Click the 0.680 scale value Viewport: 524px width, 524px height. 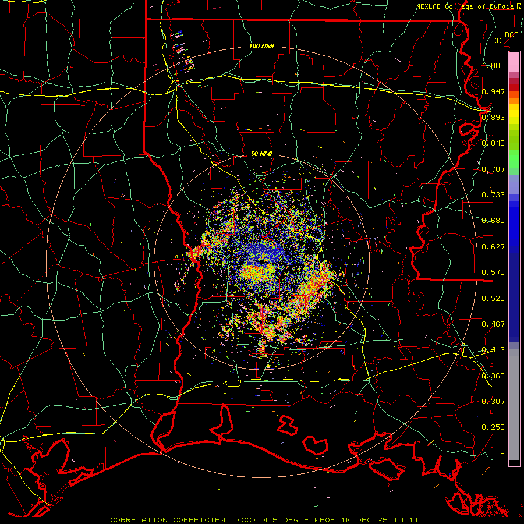tap(493, 221)
